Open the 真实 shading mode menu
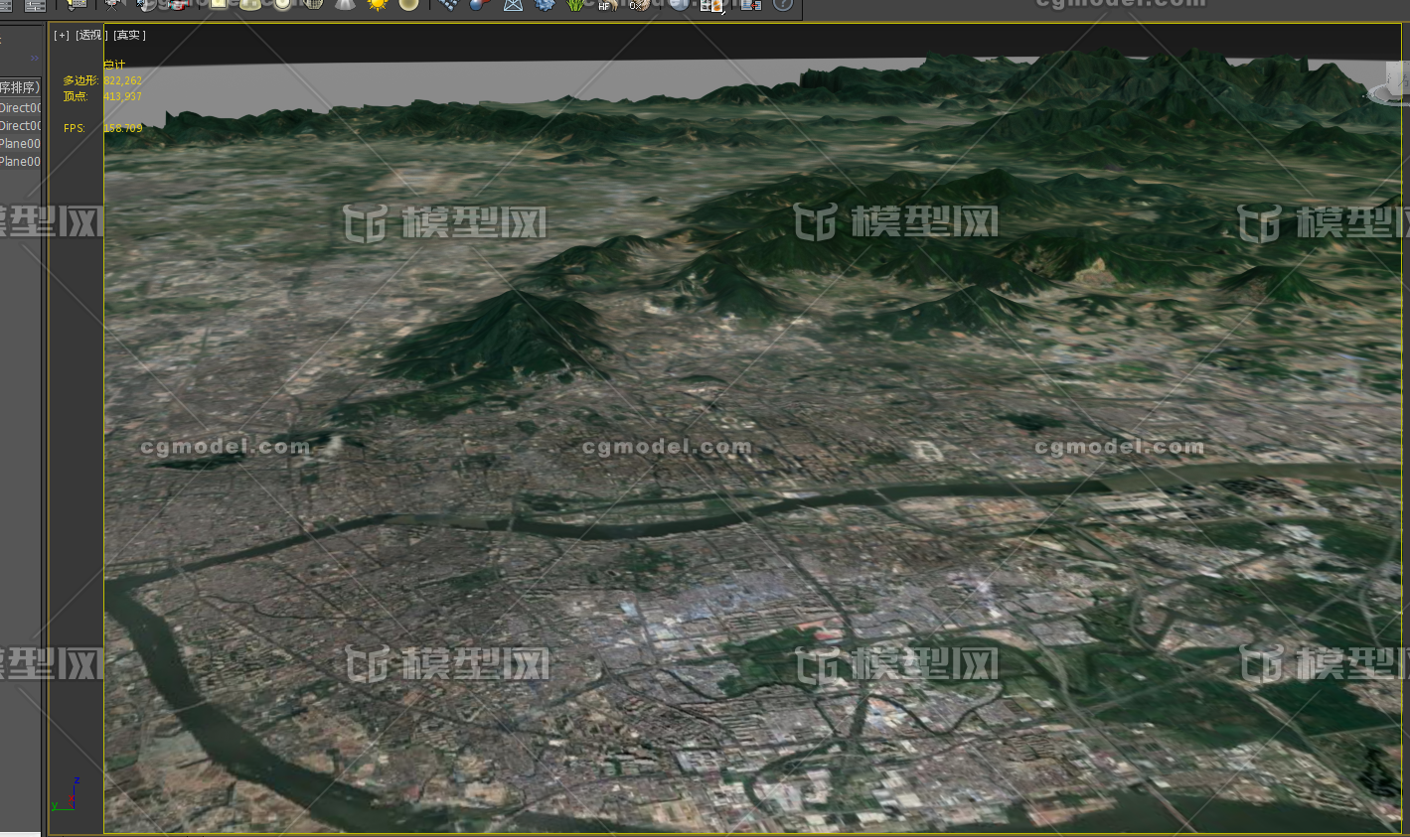The width and height of the screenshot is (1410, 837). click(x=128, y=35)
